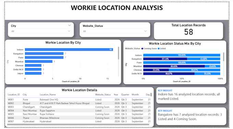Toggle the Listed legend marker
This screenshot has height=129, width=233.
pos(159,49)
